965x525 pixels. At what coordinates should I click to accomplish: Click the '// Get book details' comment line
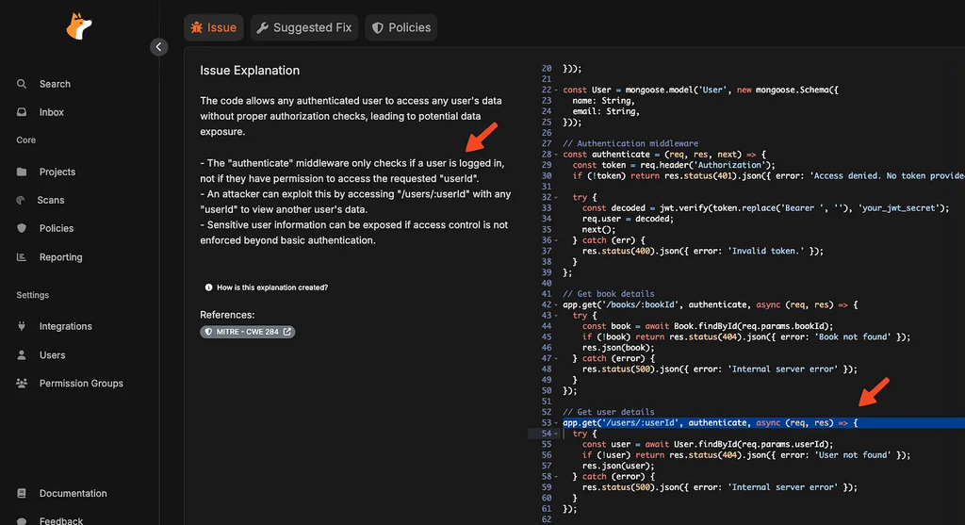click(609, 294)
